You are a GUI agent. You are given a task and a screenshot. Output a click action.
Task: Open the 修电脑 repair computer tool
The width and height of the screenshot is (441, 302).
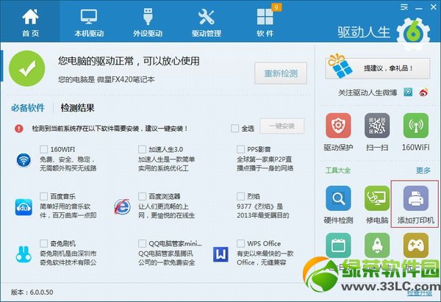coord(376,198)
